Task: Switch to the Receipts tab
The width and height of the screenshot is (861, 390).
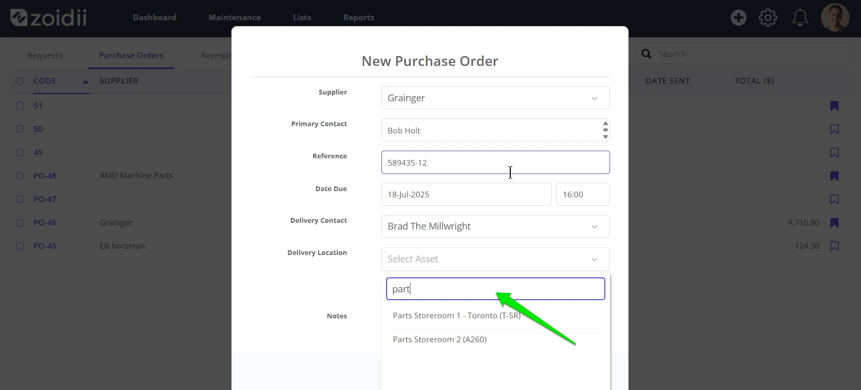Action: 216,56
